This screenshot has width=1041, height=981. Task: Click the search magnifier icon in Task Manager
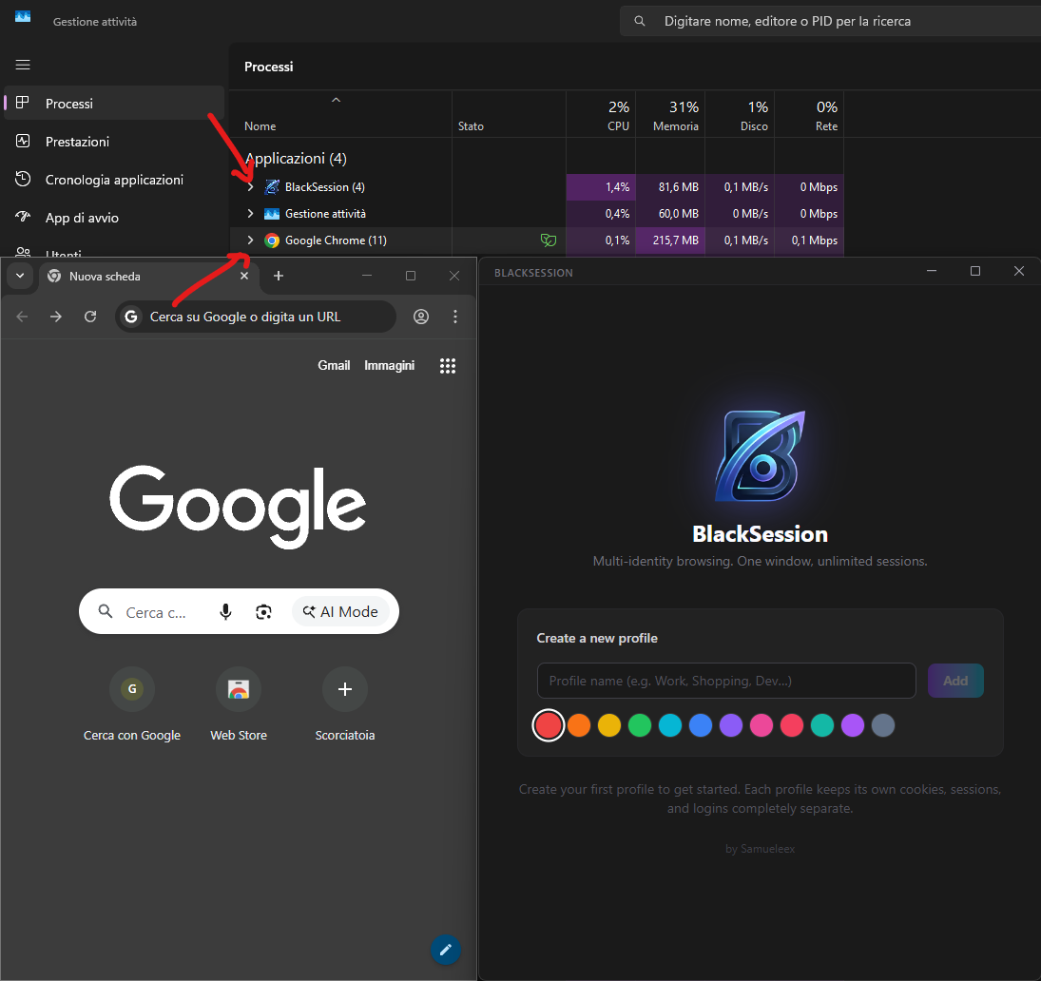pos(640,21)
